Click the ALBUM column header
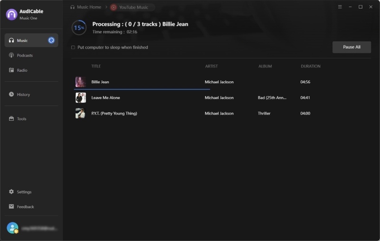The image size is (380, 241). [x=265, y=66]
